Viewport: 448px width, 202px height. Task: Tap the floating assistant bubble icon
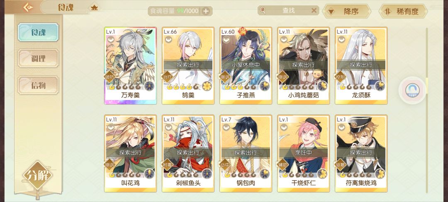point(412,90)
